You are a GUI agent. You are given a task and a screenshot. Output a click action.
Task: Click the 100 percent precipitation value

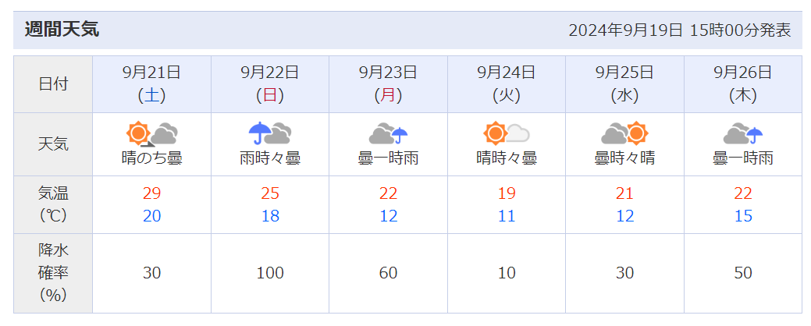pos(270,273)
